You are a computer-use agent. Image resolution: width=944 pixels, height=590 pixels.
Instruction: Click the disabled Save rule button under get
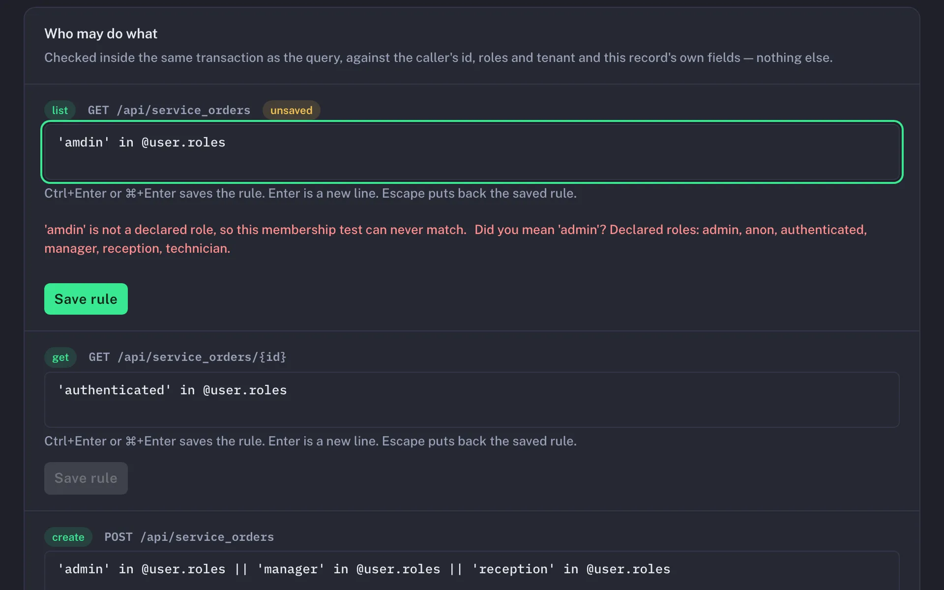click(86, 478)
